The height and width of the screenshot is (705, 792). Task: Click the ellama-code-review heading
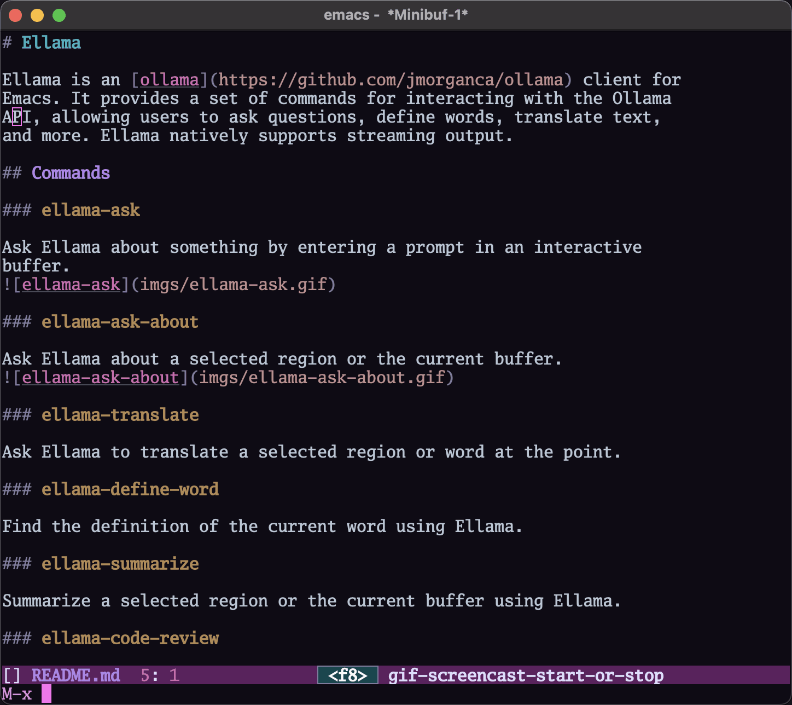point(130,638)
